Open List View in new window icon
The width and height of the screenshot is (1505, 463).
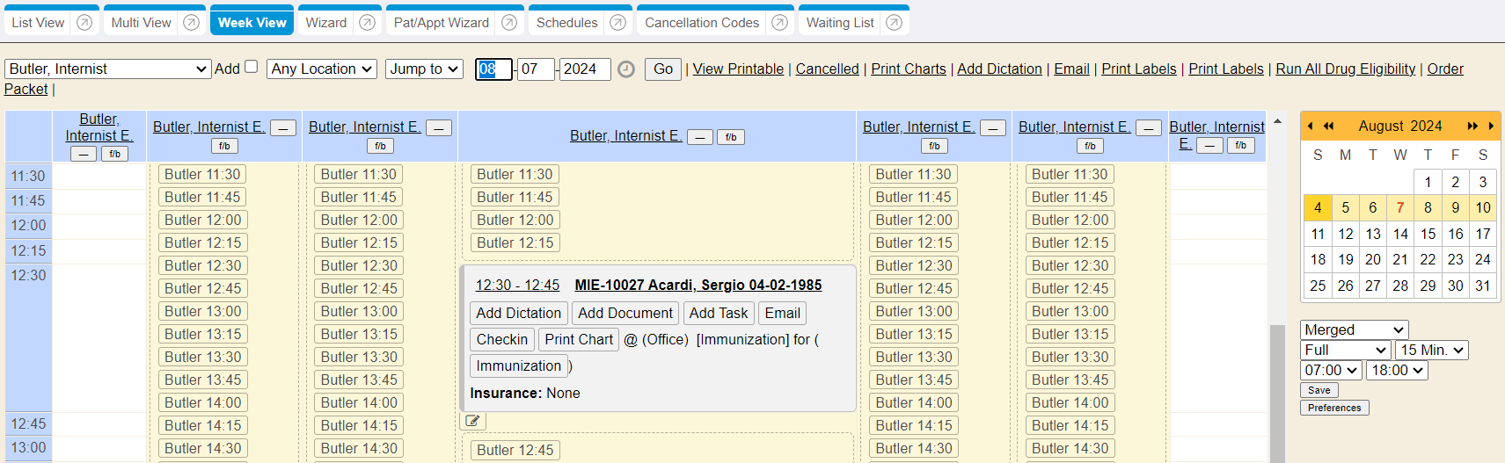tap(84, 23)
